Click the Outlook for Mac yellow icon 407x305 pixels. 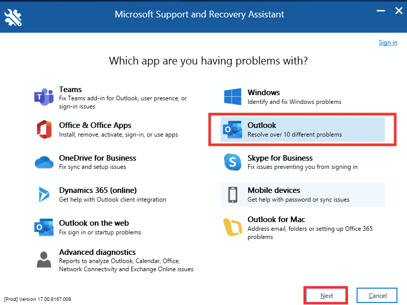[x=233, y=227]
